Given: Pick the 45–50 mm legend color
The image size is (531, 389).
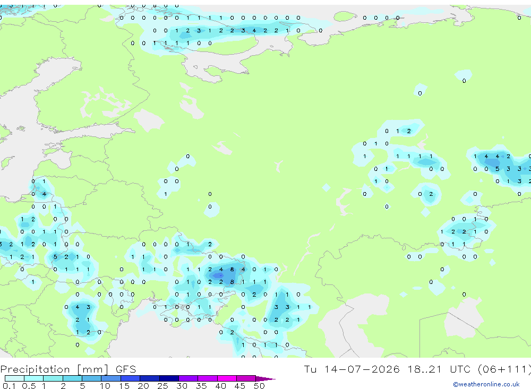Looking at the screenshot, I should pos(246,378).
